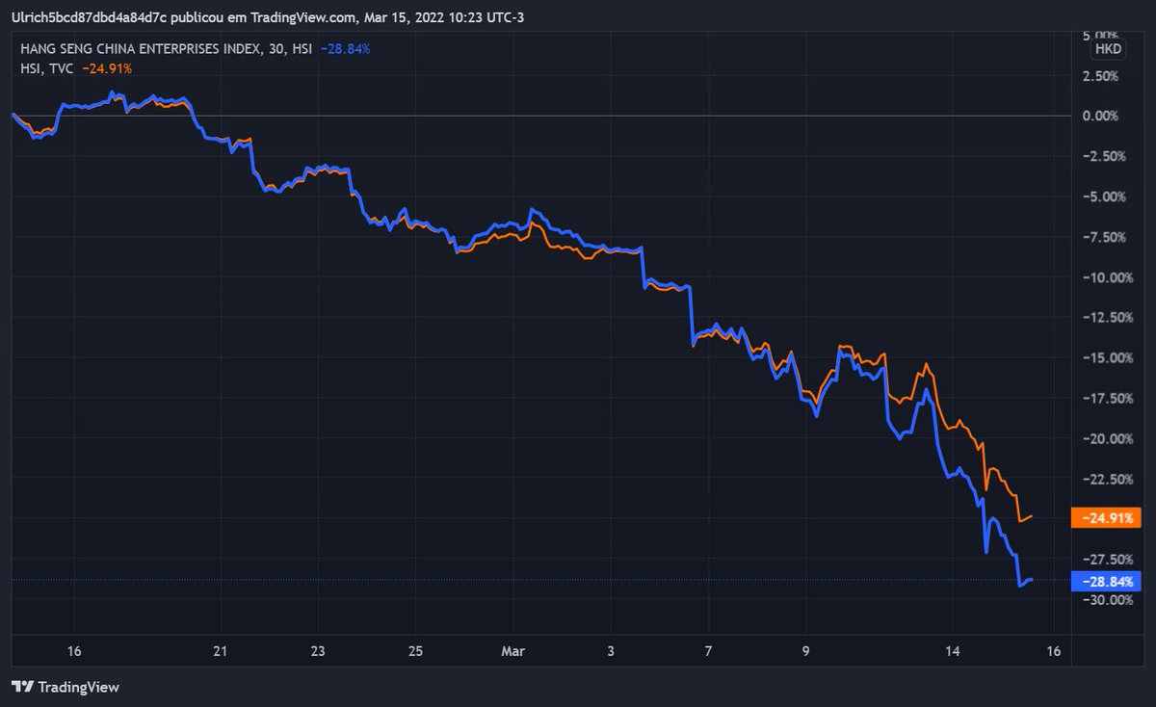The width and height of the screenshot is (1156, 707).
Task: Select the HANG SENG CHINA ENTERPRISES INDEX legend
Action: point(166,47)
